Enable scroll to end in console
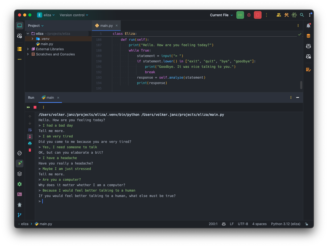The height and width of the screenshot is (247, 328). coord(30,137)
